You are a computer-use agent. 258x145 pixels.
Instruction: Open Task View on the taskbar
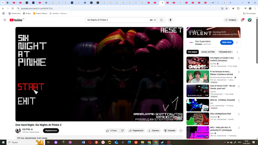tap(48, 142)
